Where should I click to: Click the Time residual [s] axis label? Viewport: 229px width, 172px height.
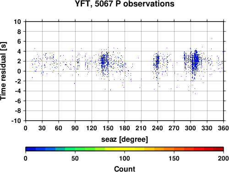pos(3,71)
